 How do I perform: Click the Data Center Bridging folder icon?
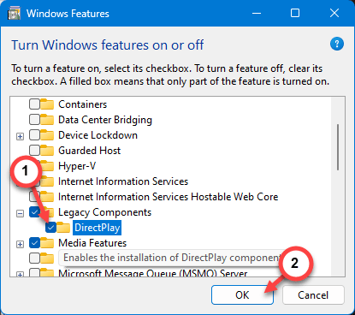(47, 120)
